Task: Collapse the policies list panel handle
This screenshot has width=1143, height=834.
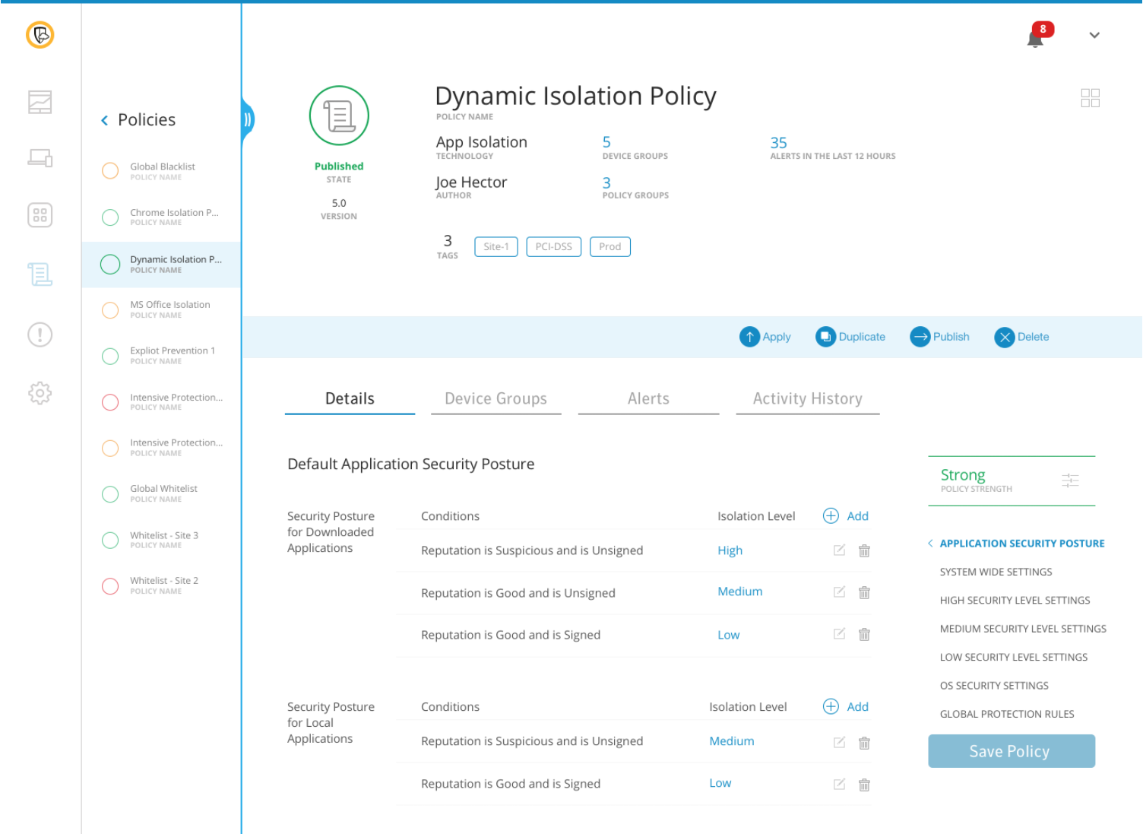Action: [x=247, y=120]
